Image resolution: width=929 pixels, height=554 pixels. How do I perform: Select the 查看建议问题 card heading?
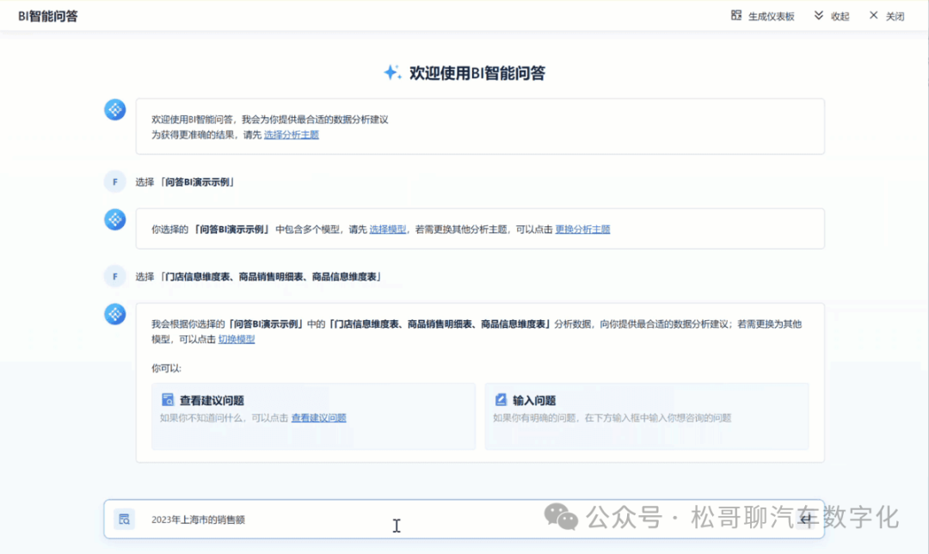coord(212,401)
